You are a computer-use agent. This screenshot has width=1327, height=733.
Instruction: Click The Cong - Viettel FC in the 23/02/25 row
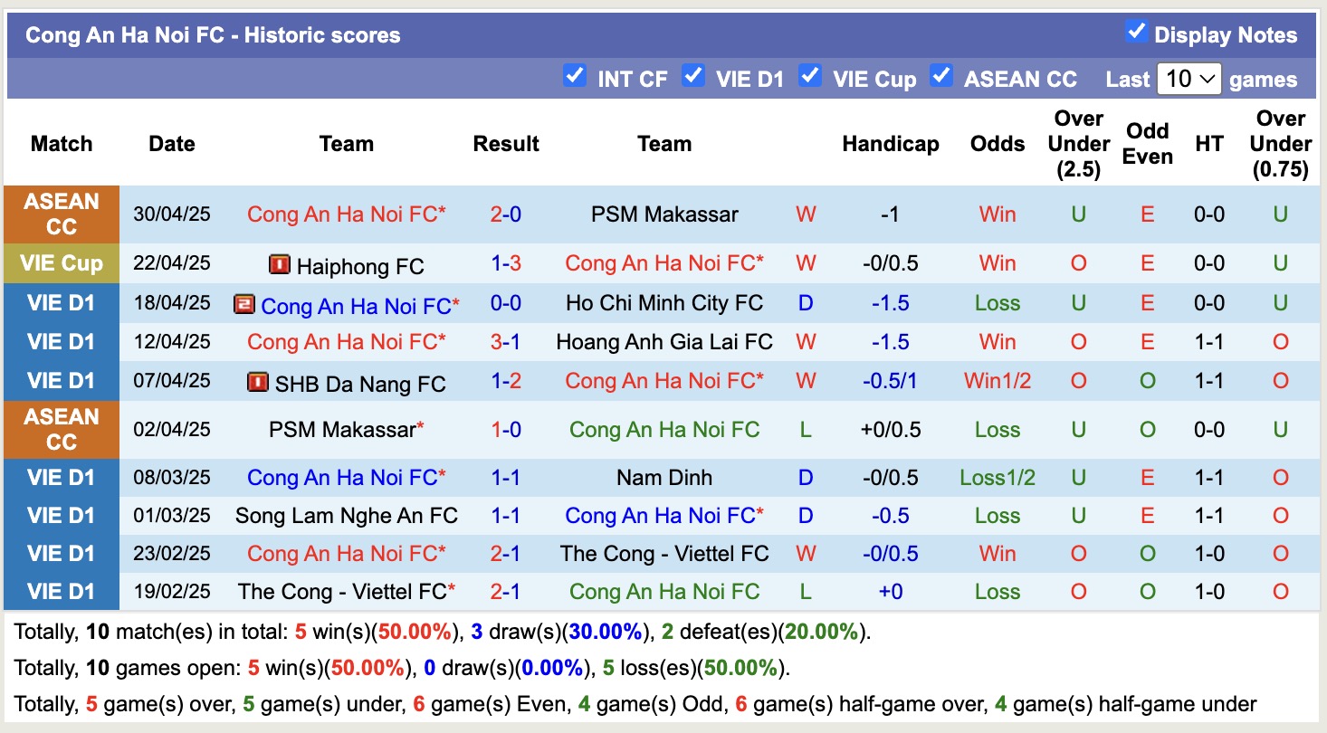664,553
